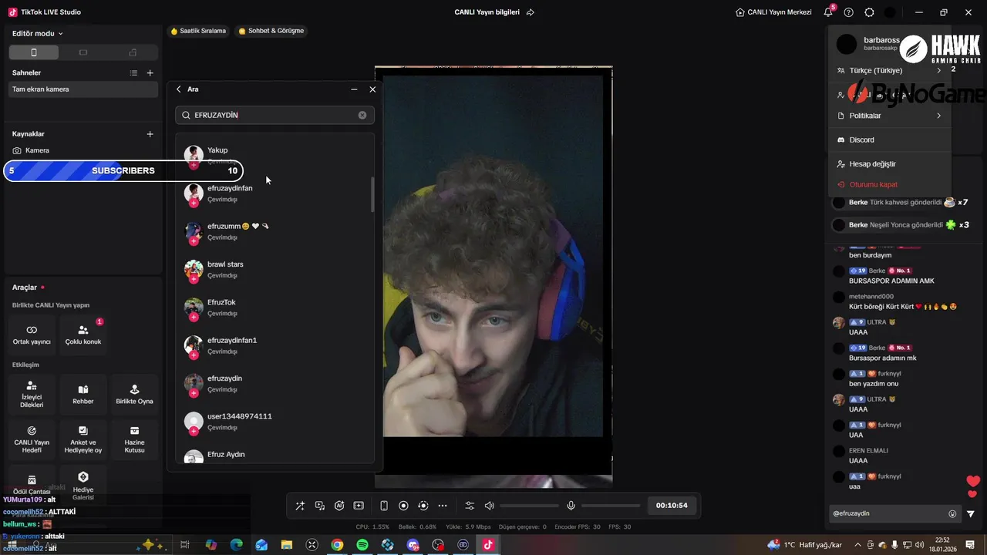Open audio mixer settings sliders icon
This screenshot has height=555, width=987.
tap(470, 506)
